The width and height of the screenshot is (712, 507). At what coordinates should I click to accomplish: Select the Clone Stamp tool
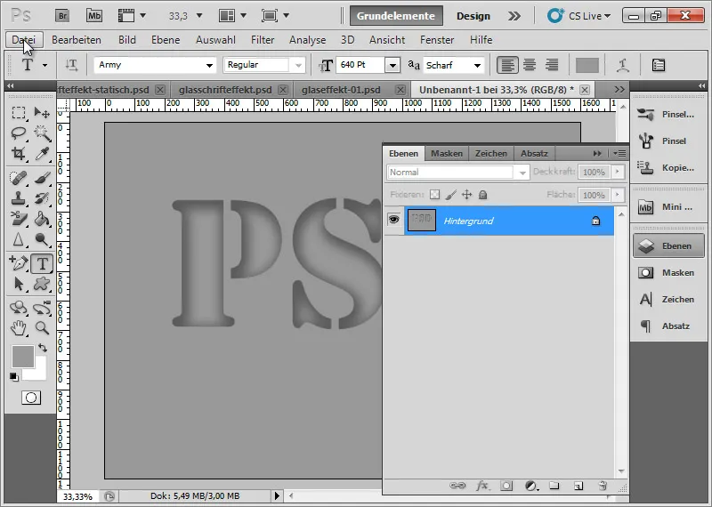point(19,198)
